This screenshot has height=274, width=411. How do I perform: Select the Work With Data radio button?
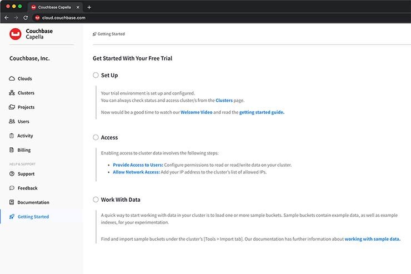(x=96, y=200)
